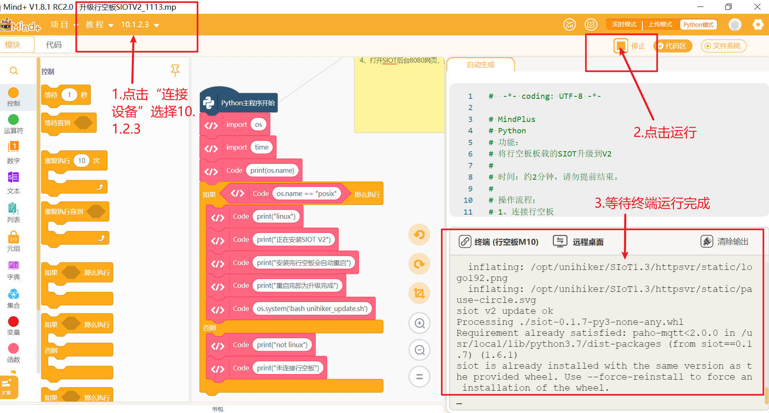The image size is (769, 413).
Task: Click the 清除输出 clear output button
Action: coord(725,241)
